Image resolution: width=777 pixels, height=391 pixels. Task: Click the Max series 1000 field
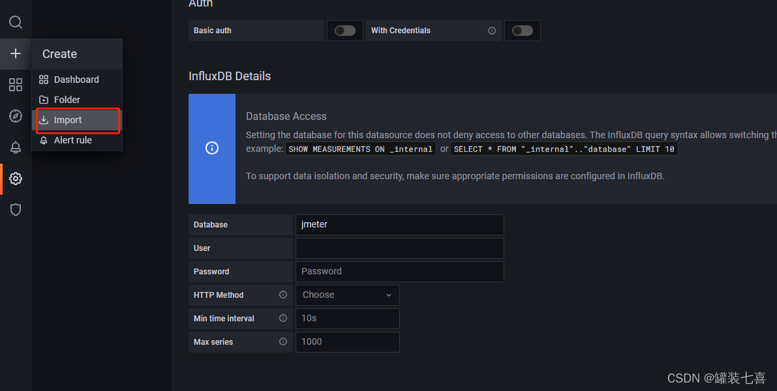coord(347,342)
